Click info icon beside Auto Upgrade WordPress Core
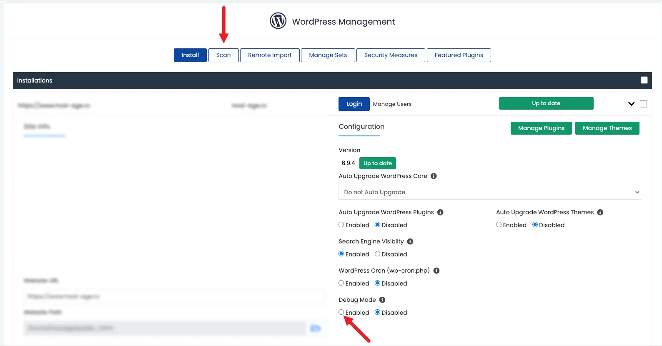662x346 pixels. coord(434,176)
